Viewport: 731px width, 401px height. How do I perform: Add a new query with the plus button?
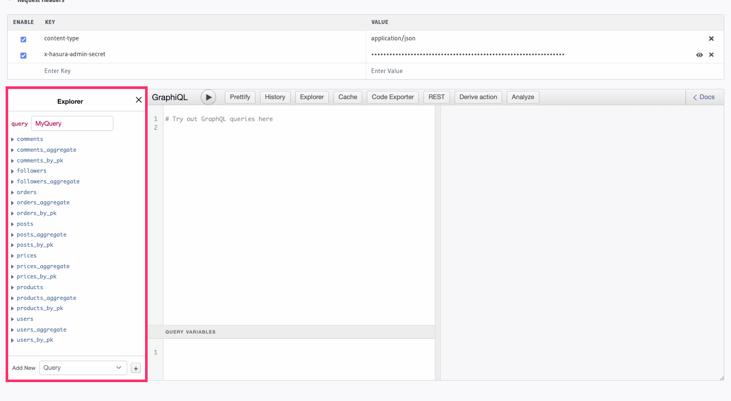pos(135,368)
